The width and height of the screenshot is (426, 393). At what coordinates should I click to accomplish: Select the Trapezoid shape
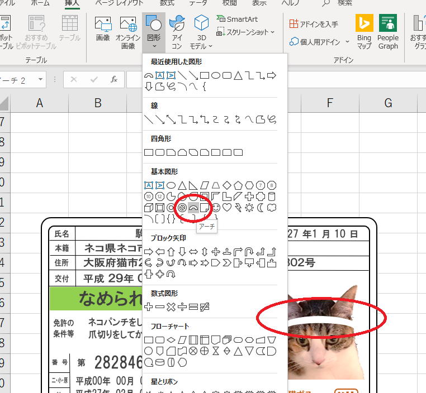[216, 185]
